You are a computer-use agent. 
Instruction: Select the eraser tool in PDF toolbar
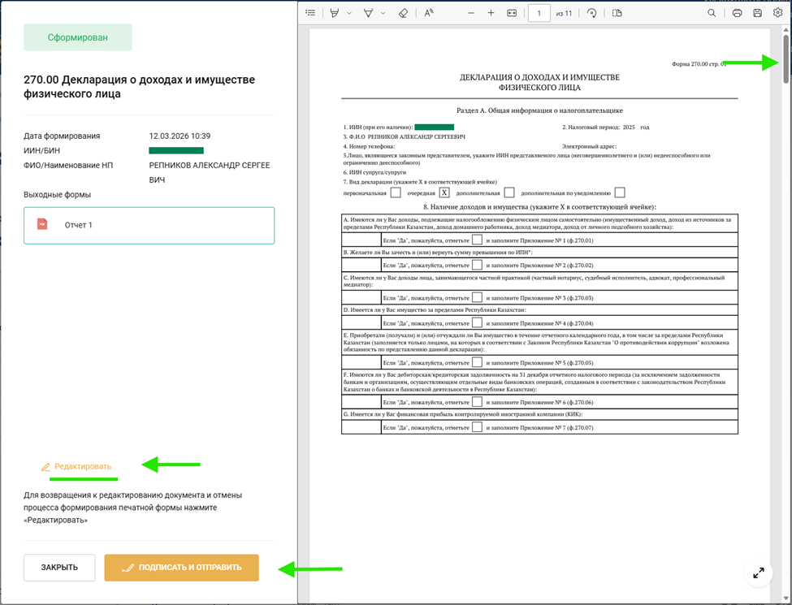(403, 13)
